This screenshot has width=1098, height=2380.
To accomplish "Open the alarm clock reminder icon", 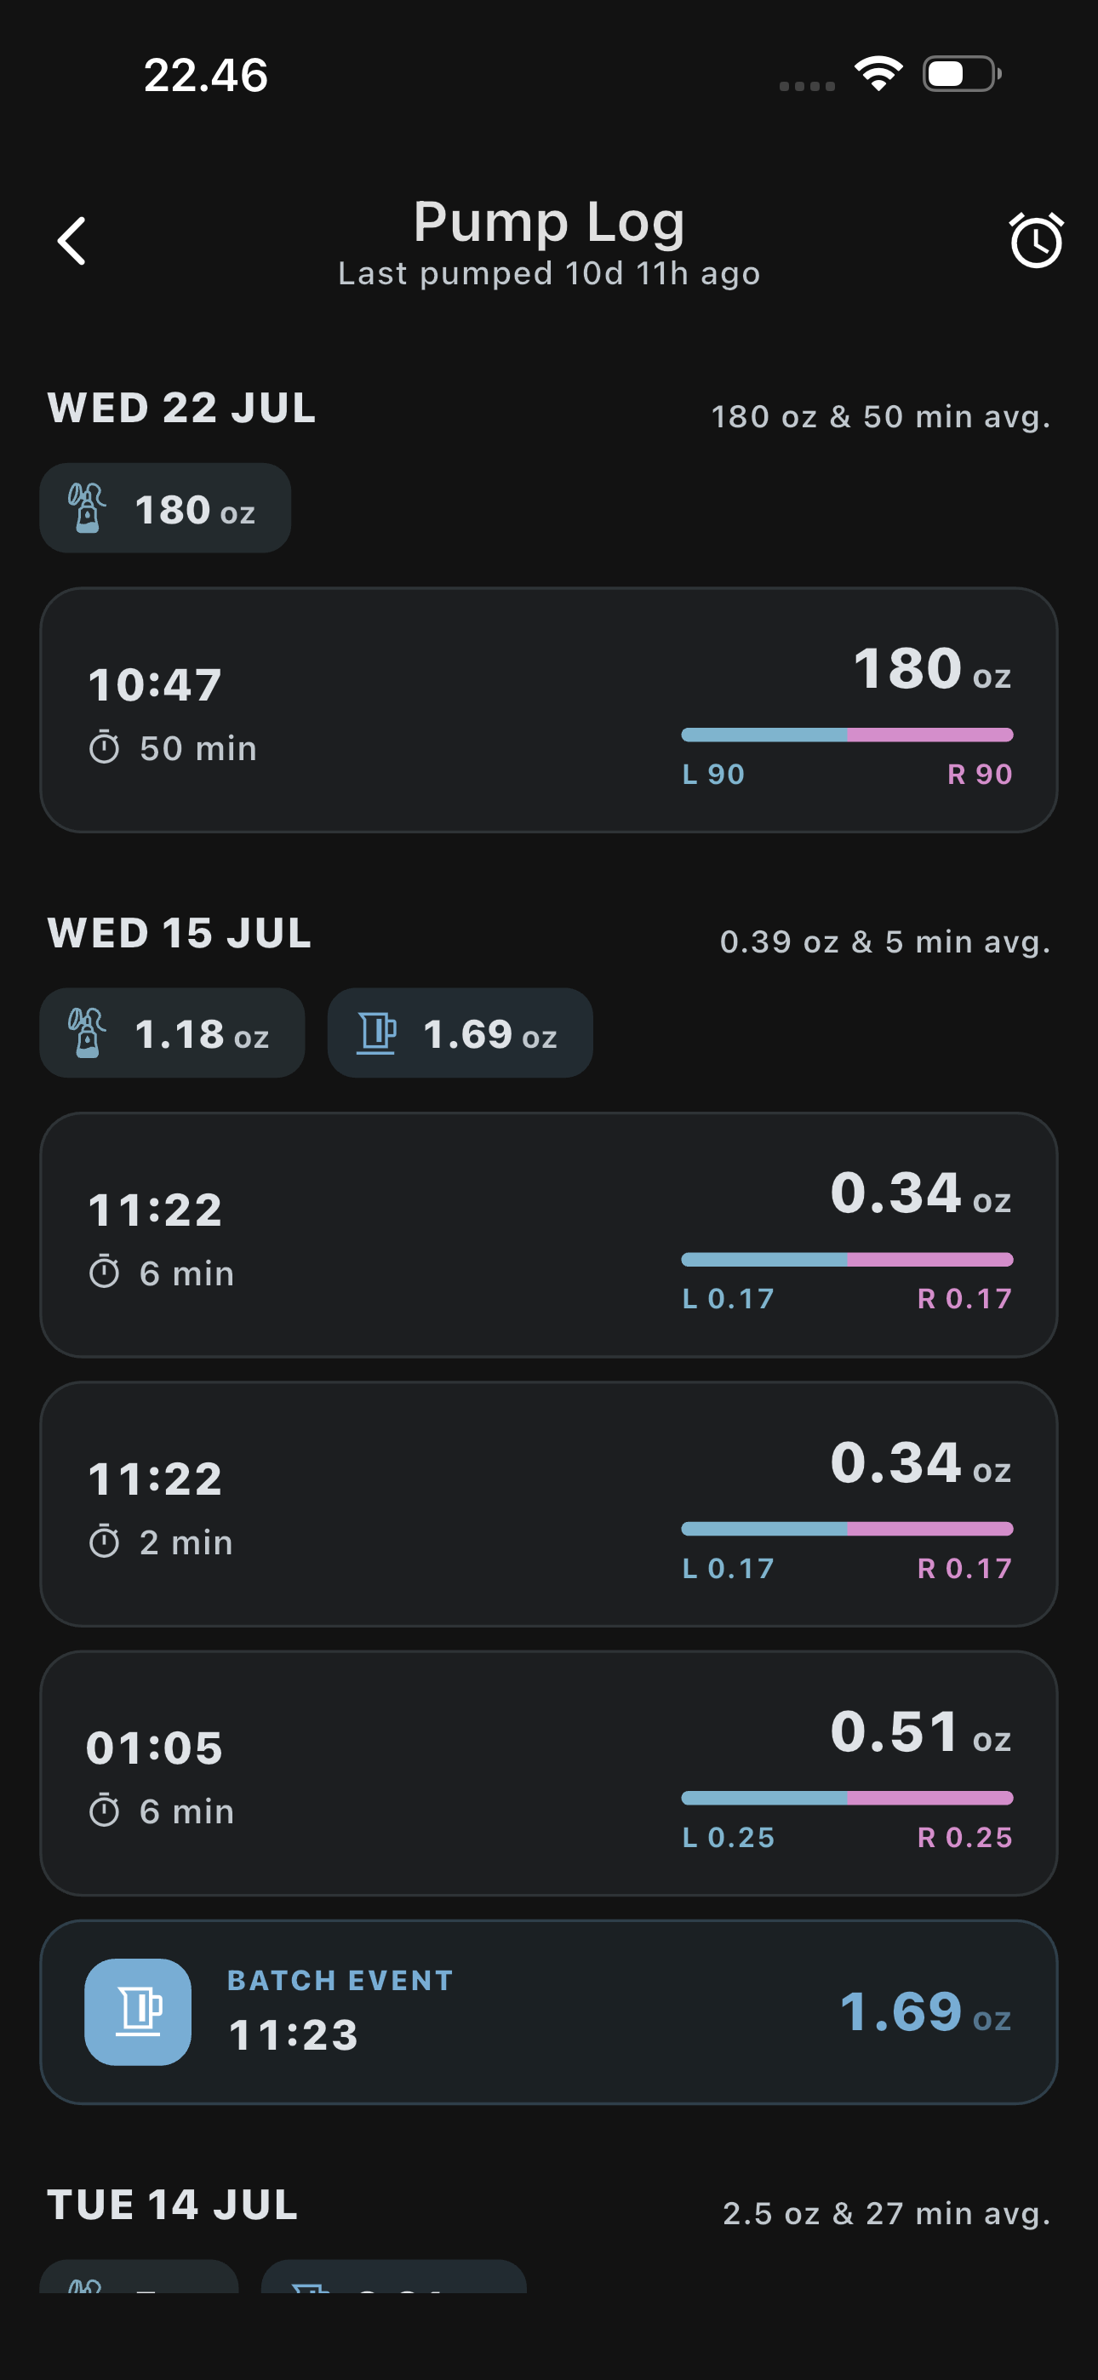I will (1035, 241).
